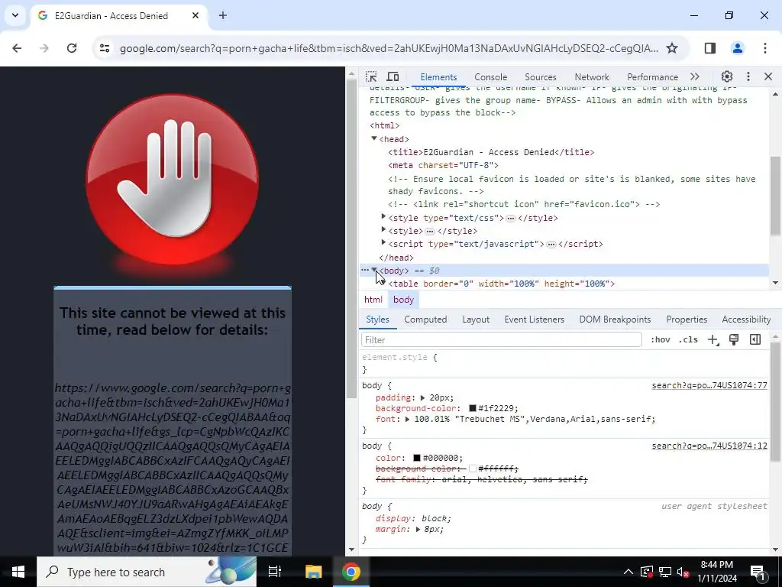Select the meta charset="UTF-8" row
The width and height of the screenshot is (782, 587).
(444, 165)
